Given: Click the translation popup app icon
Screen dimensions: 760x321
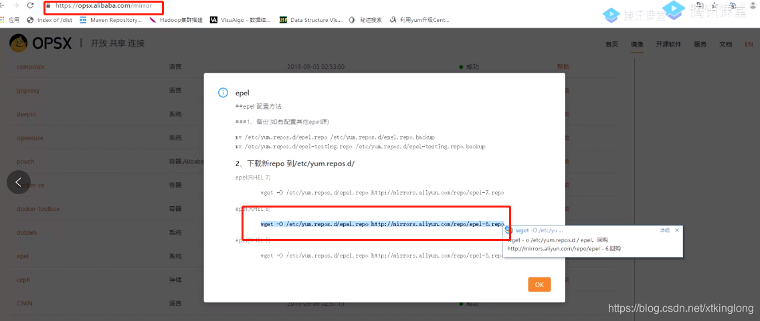Looking at the screenshot, I should click(509, 231).
